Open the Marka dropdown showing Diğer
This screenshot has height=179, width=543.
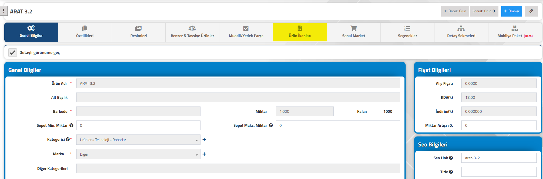pyautogui.click(x=138, y=154)
